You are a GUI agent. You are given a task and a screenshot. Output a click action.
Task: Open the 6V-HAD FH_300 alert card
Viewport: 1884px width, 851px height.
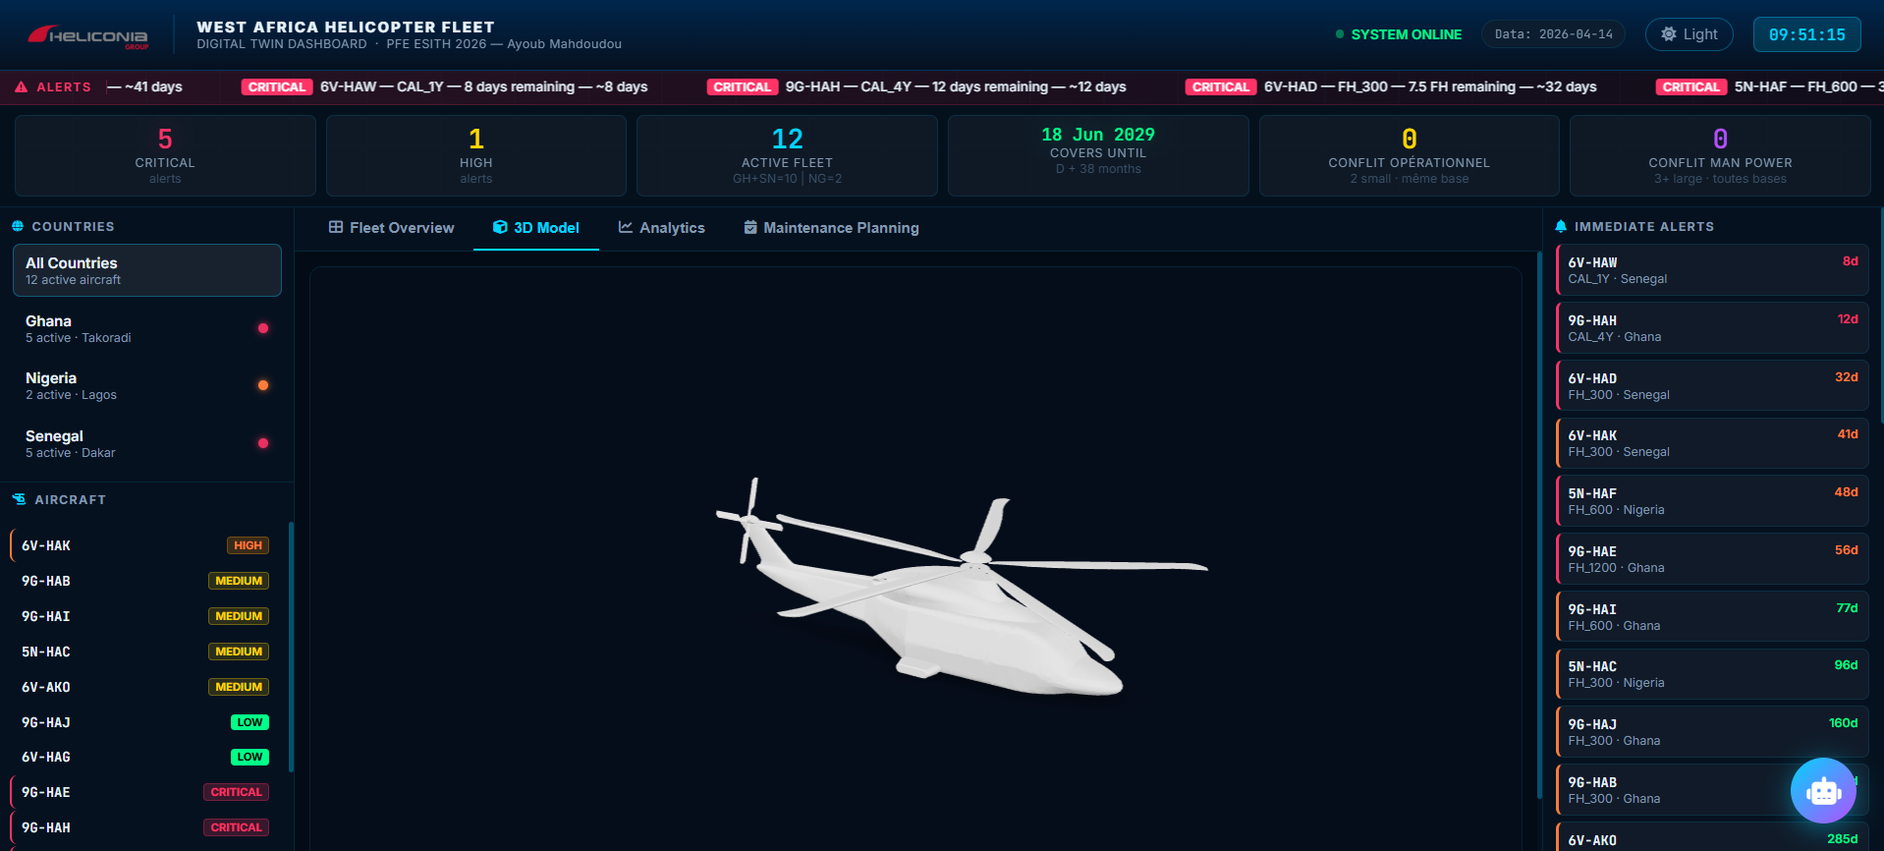(1712, 385)
